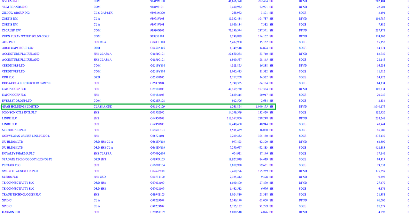Viewport: 418px width, 213px height.
Task: Select CUSIP 98980G102
Action: tap(157, 30)
